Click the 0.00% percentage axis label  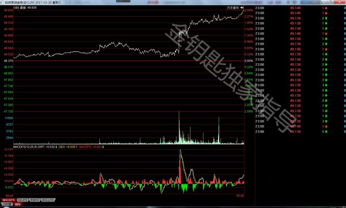click(249, 61)
